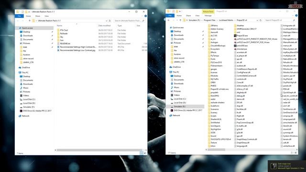Viewport: 306px width, 172px height.
Task: Sort by Name column in left window
Action: 59,25
